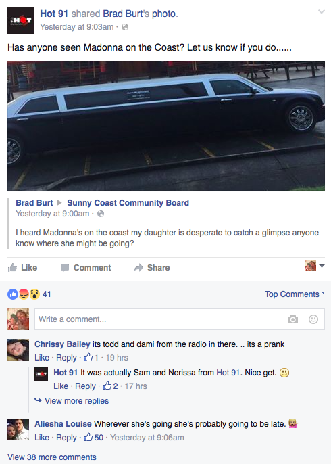The width and height of the screenshot is (331, 464).
Task: Like Chrissy Bailey's comment
Action: point(42,357)
